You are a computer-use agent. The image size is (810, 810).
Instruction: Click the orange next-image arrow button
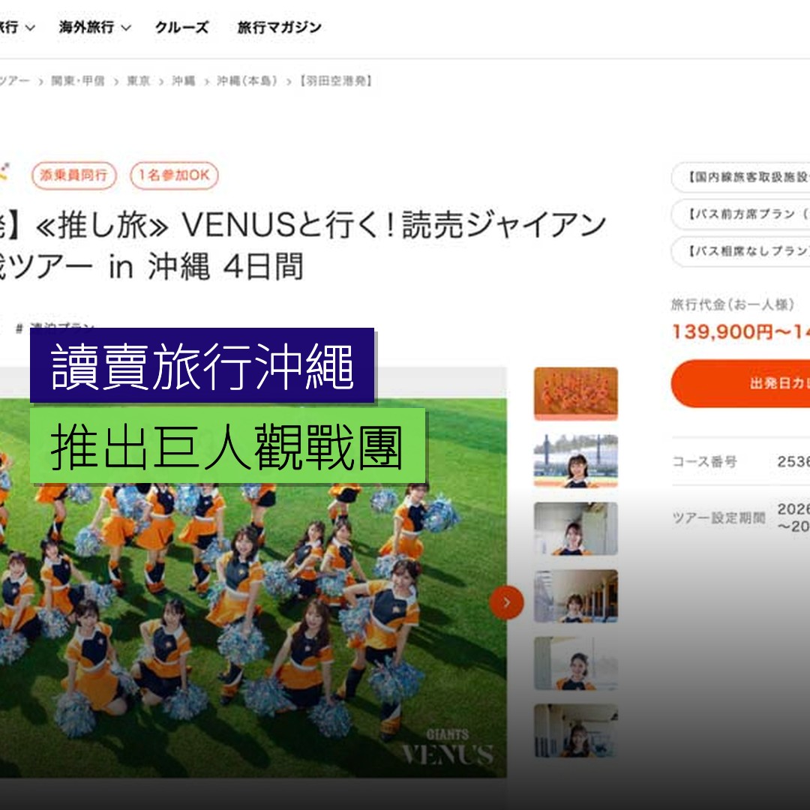click(x=506, y=602)
